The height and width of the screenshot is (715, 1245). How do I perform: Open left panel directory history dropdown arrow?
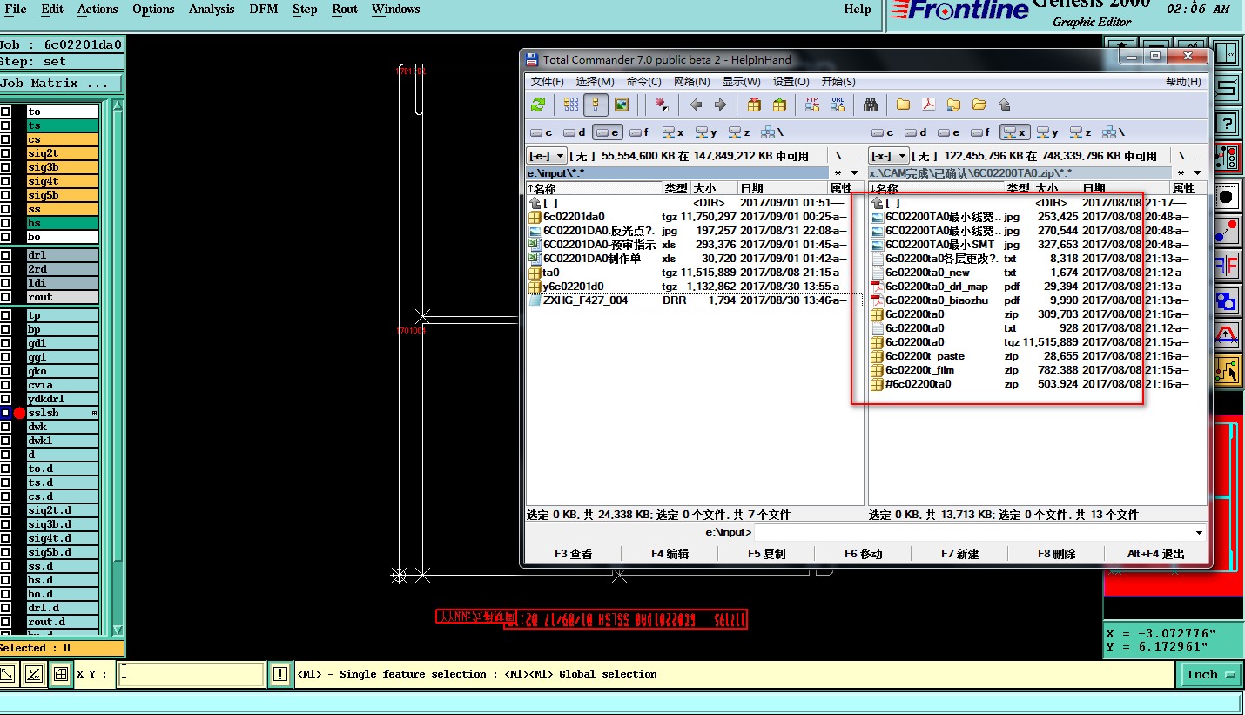[x=855, y=173]
